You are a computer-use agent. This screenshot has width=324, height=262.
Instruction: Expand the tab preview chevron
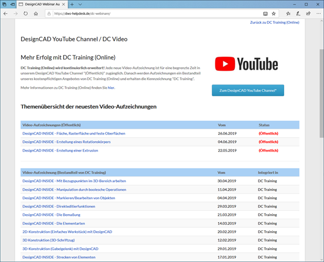80,5
